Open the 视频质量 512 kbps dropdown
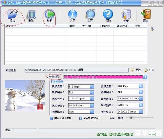This screenshot has height=139, width=164. tap(92, 87)
